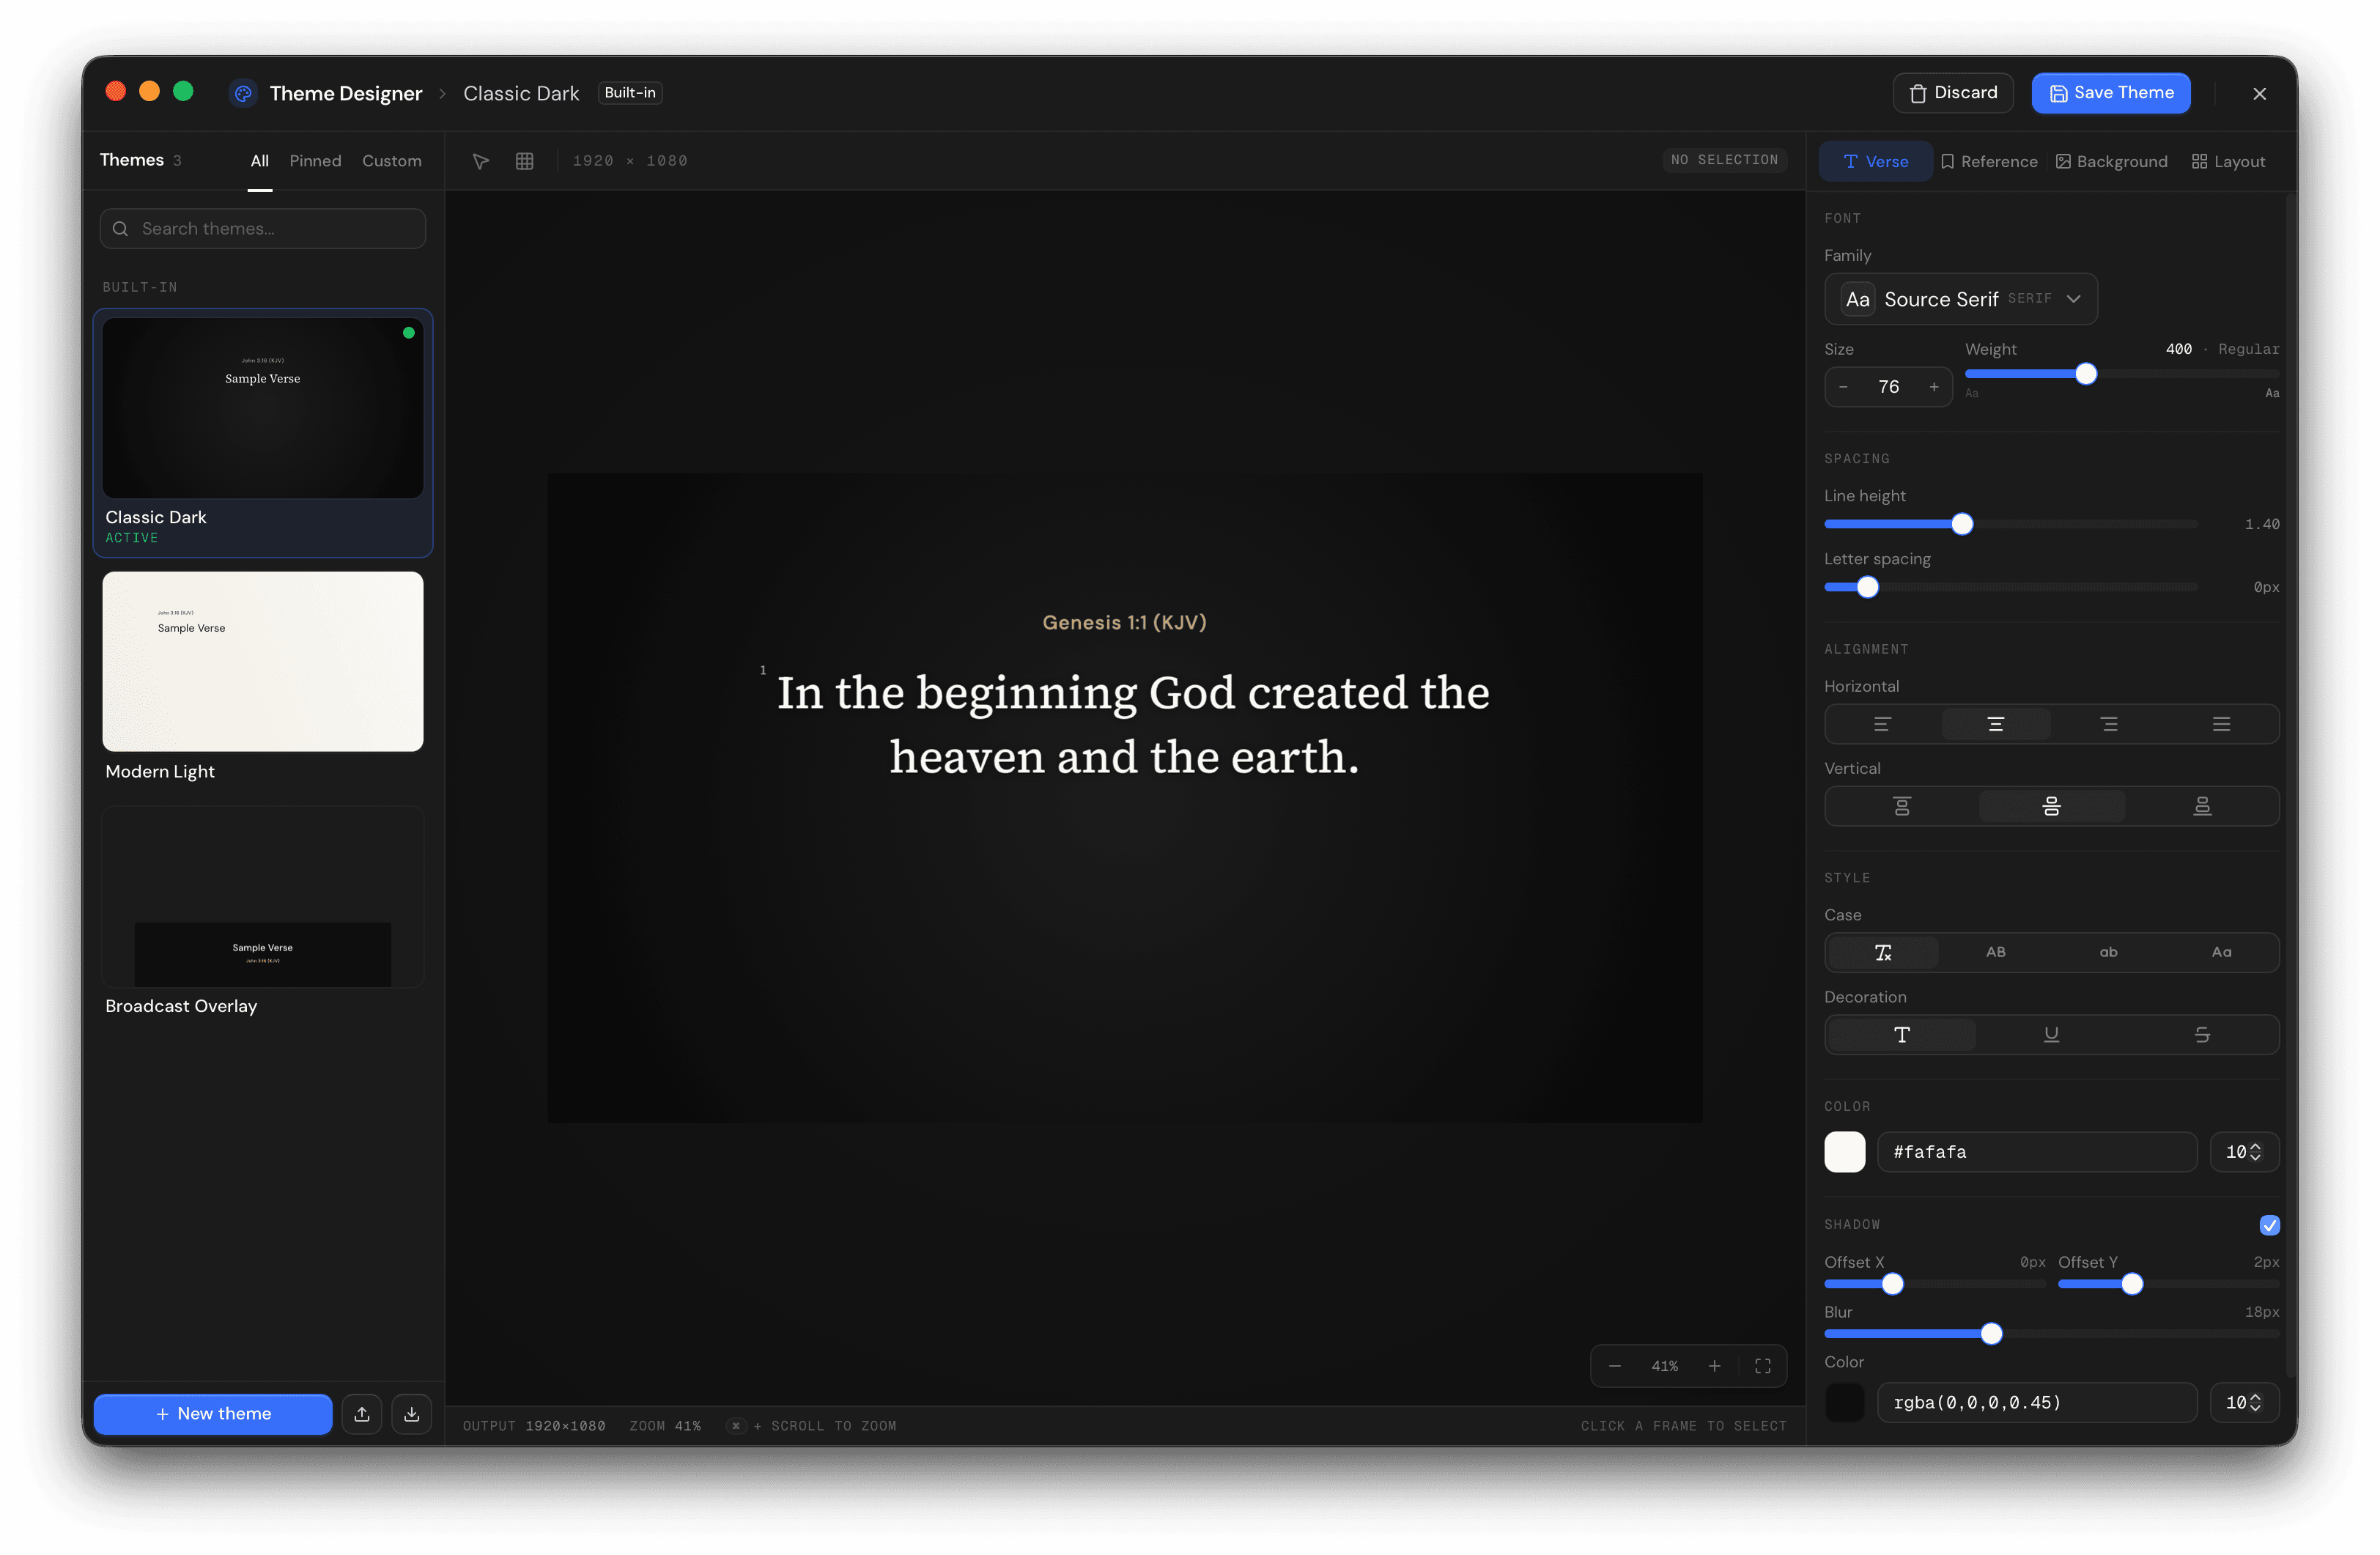Set horizontal alignment to justify
The height and width of the screenshot is (1555, 2380).
click(x=2221, y=724)
